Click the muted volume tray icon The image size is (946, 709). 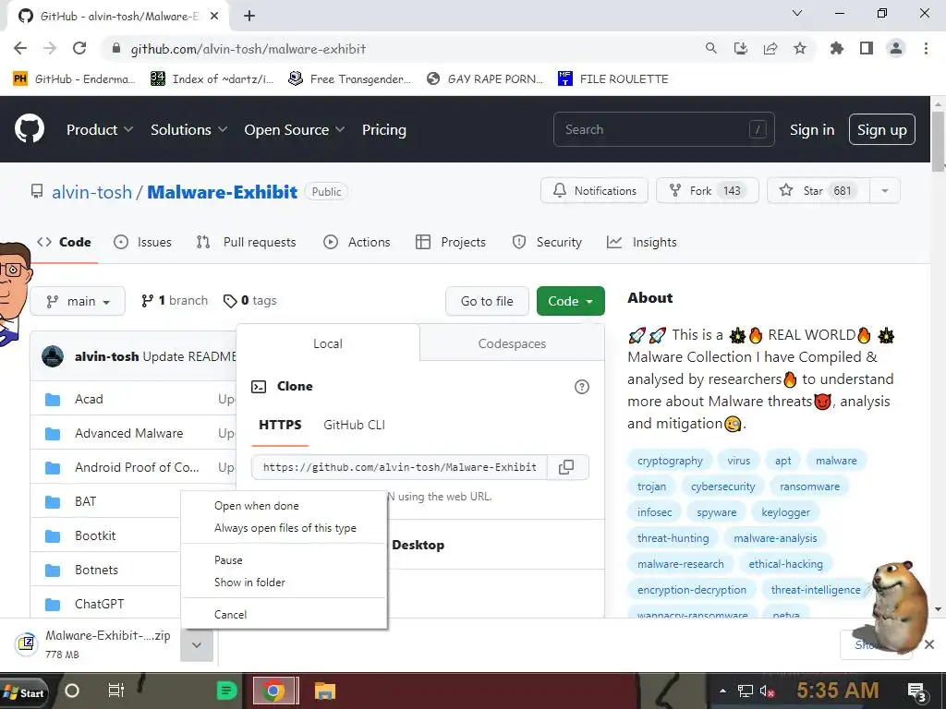pos(768,691)
